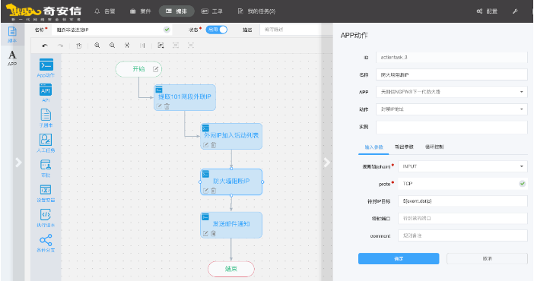This screenshot has height=281, width=534.
Task: Select the 条件分支 branch icon
Action: pyautogui.click(x=46, y=240)
